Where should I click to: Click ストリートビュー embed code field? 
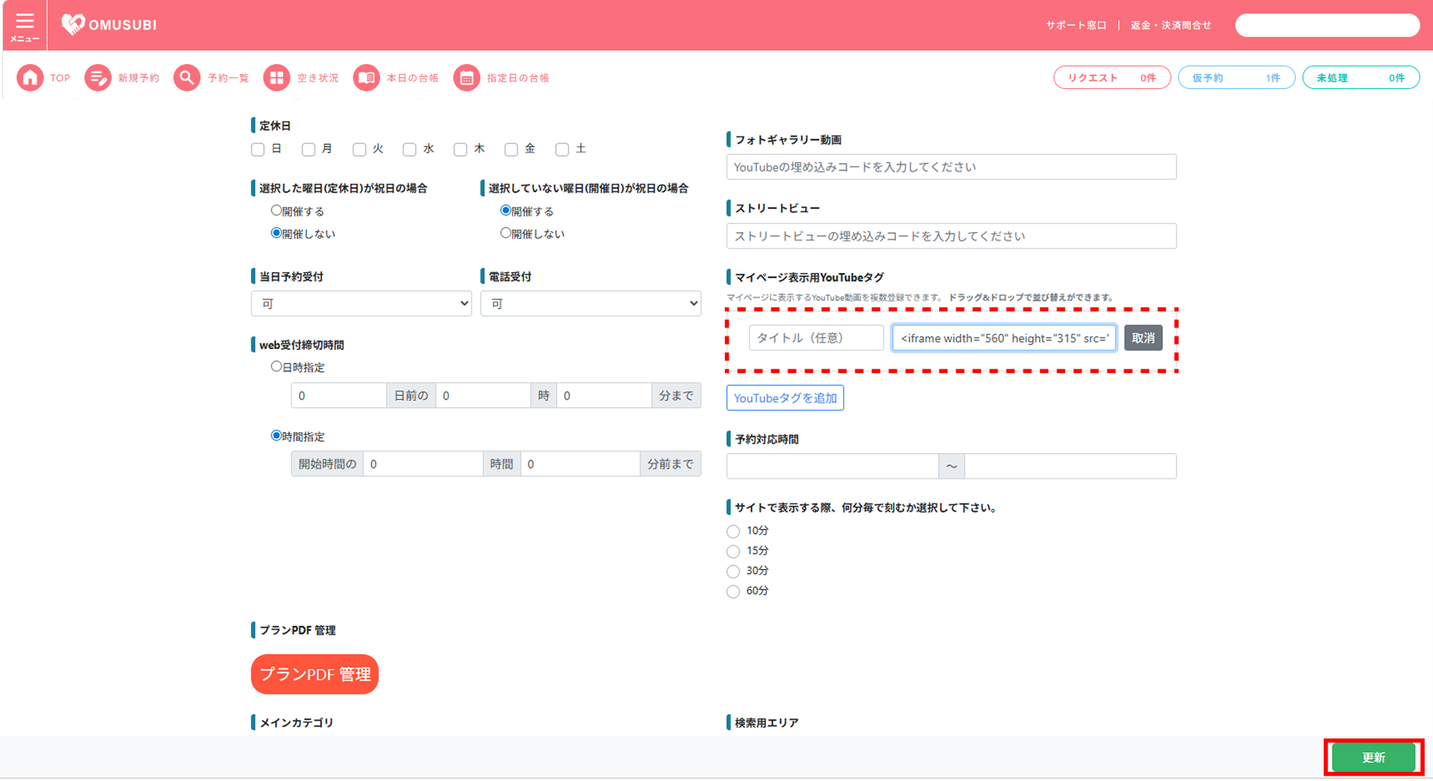951,236
